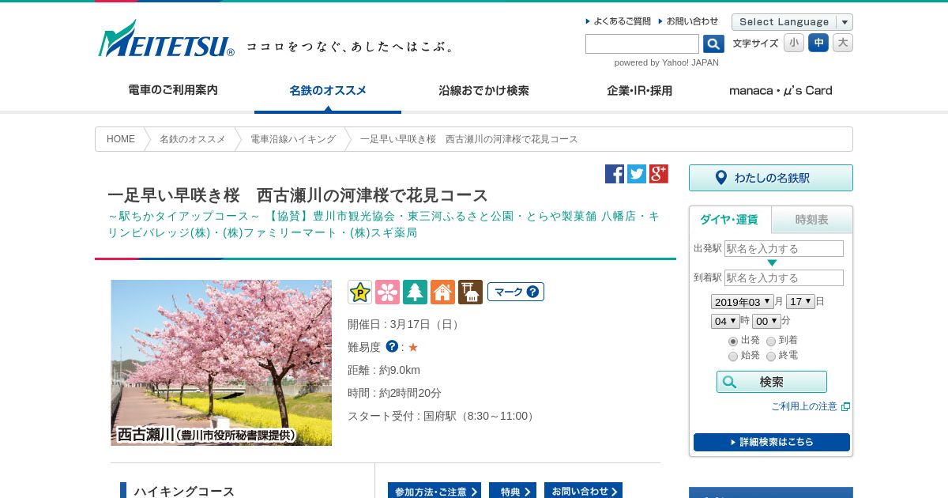Focus the site search text field

[642, 44]
